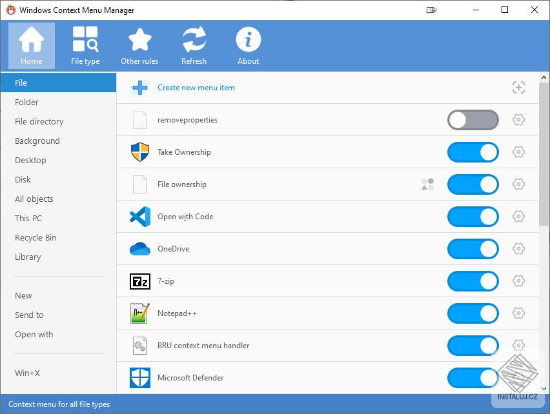Viewport: 550px width, 414px height.
Task: Select Desktop in the sidebar
Action: [58, 160]
